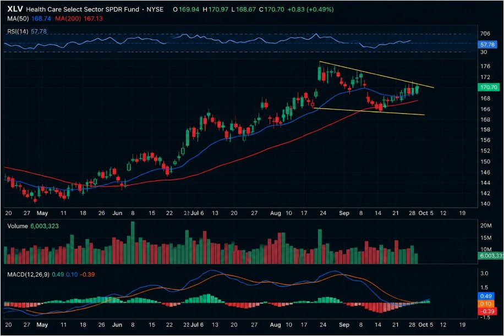Click the RSI lower level 30 label
This screenshot has width=504, height=336.
484,52
